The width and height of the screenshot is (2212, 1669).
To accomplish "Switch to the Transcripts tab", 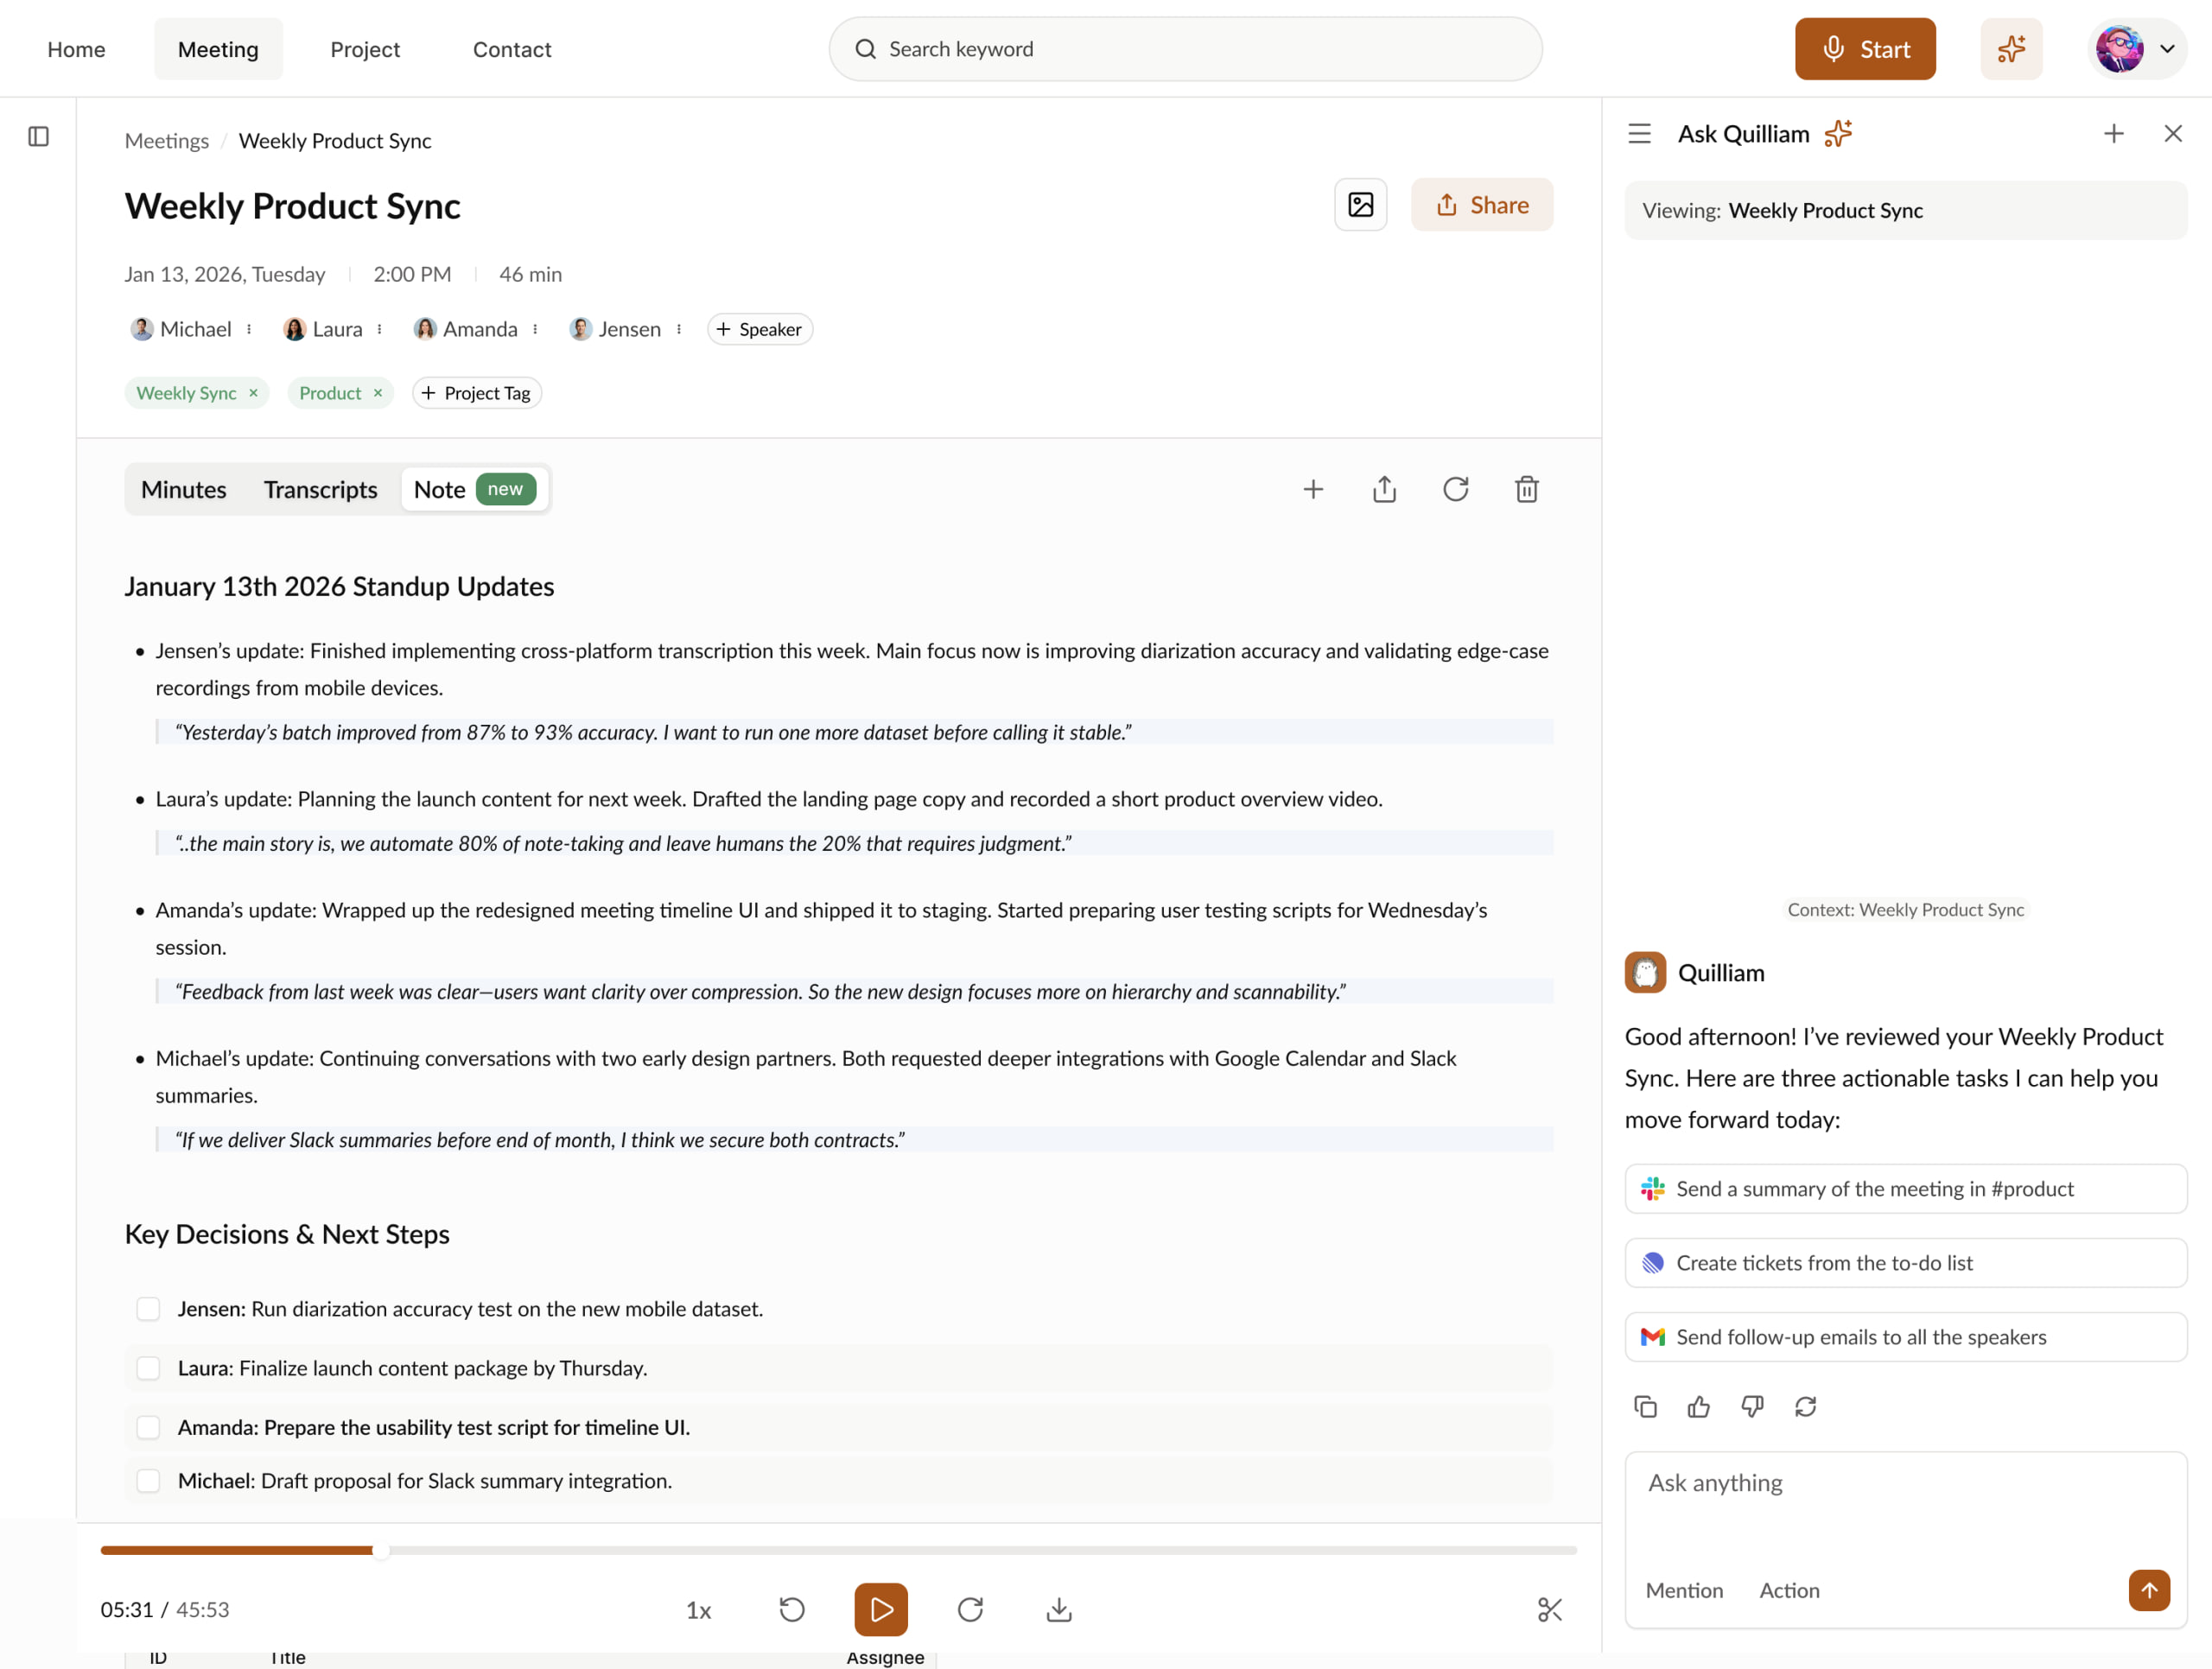I will tap(320, 489).
